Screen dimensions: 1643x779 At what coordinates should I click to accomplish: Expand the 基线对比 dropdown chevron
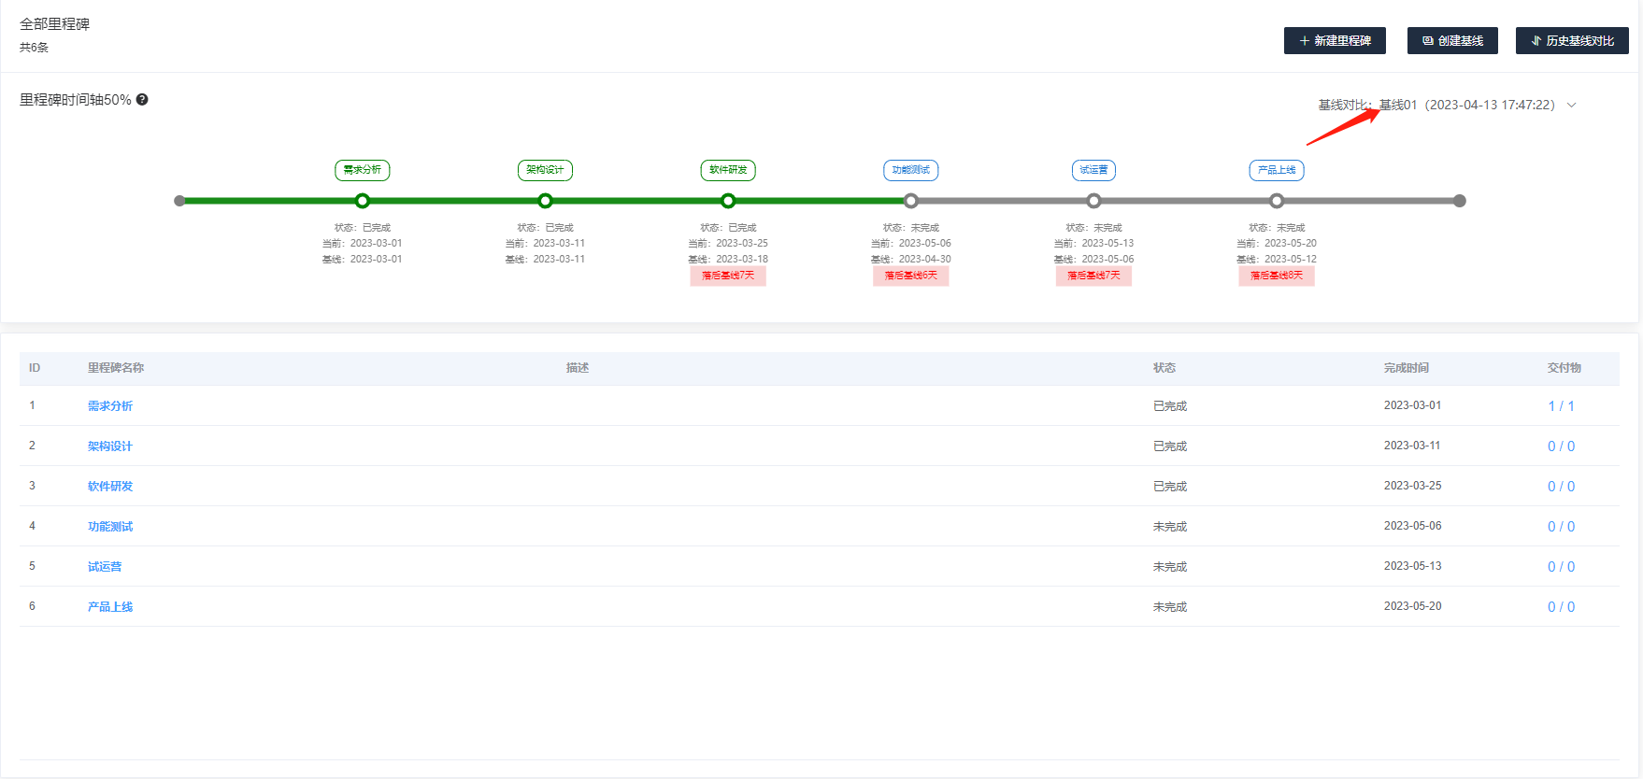click(x=1572, y=106)
